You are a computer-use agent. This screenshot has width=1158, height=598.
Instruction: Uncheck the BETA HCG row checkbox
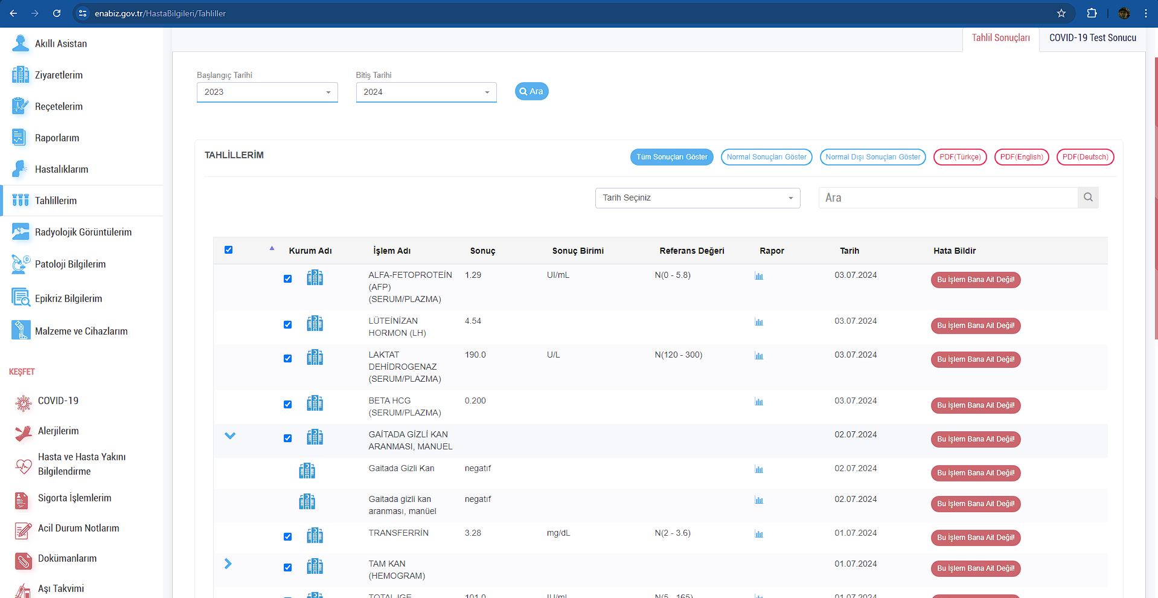(287, 404)
